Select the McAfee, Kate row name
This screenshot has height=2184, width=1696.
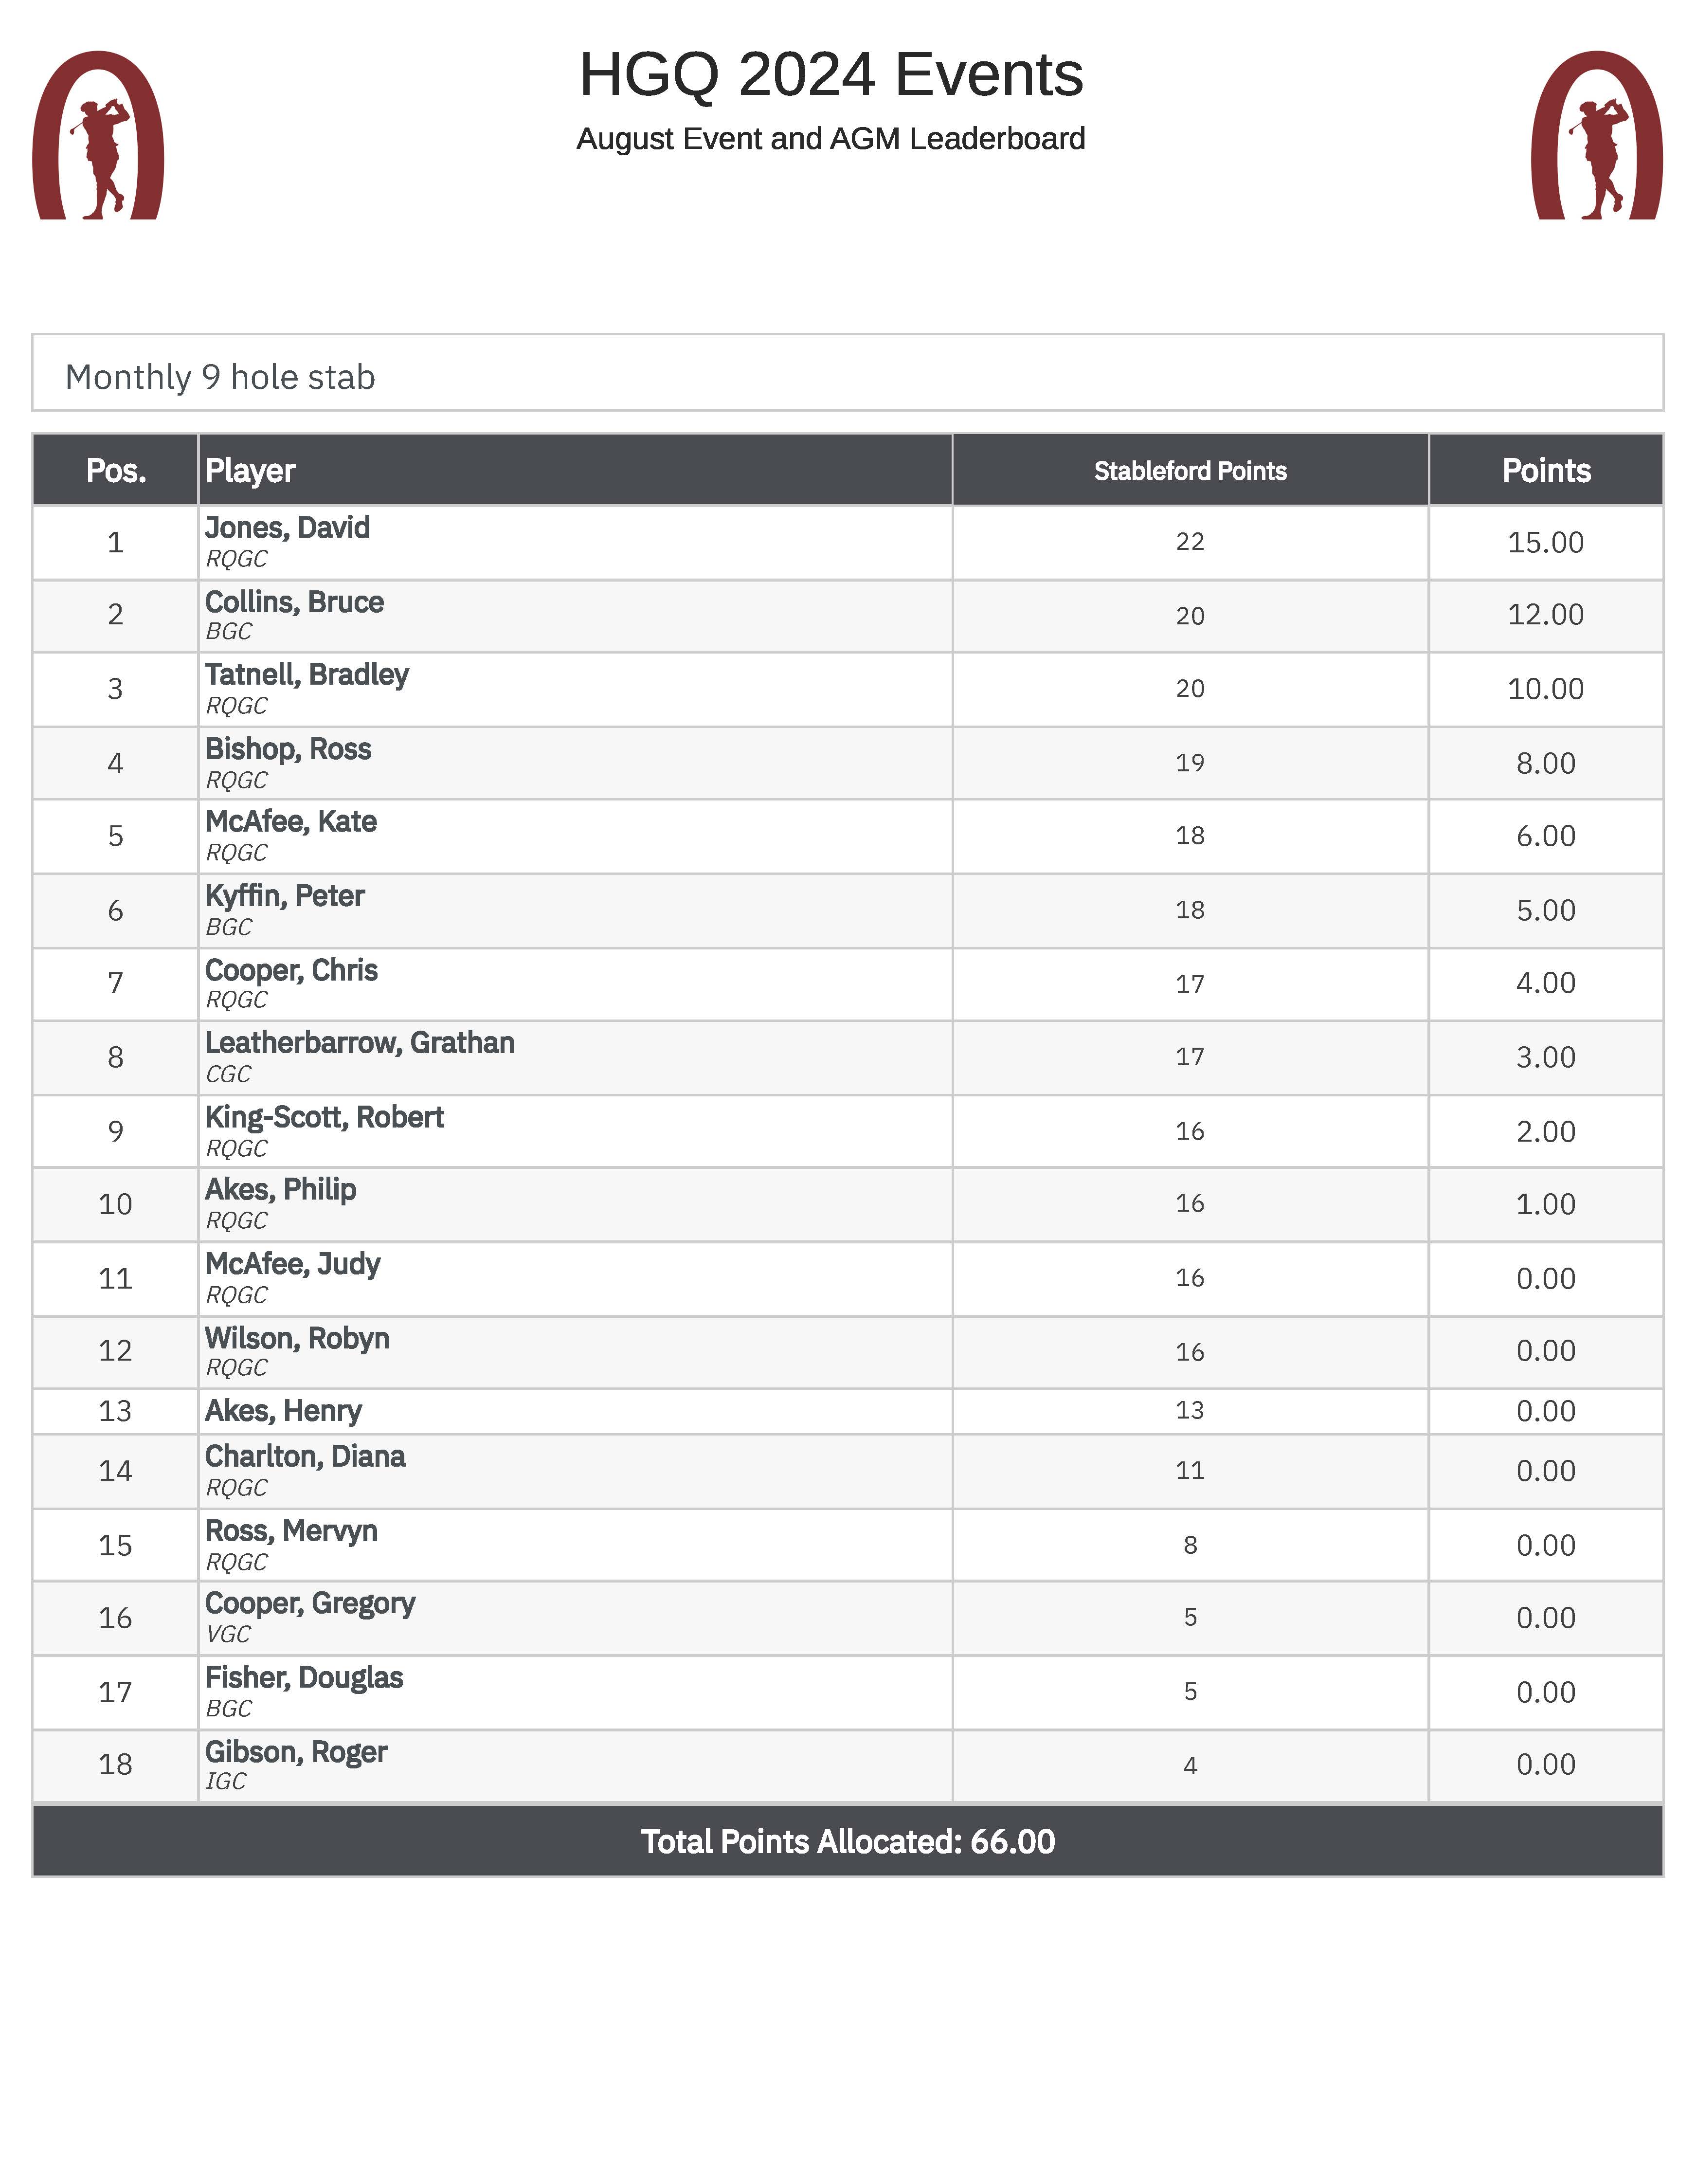pos(290,822)
